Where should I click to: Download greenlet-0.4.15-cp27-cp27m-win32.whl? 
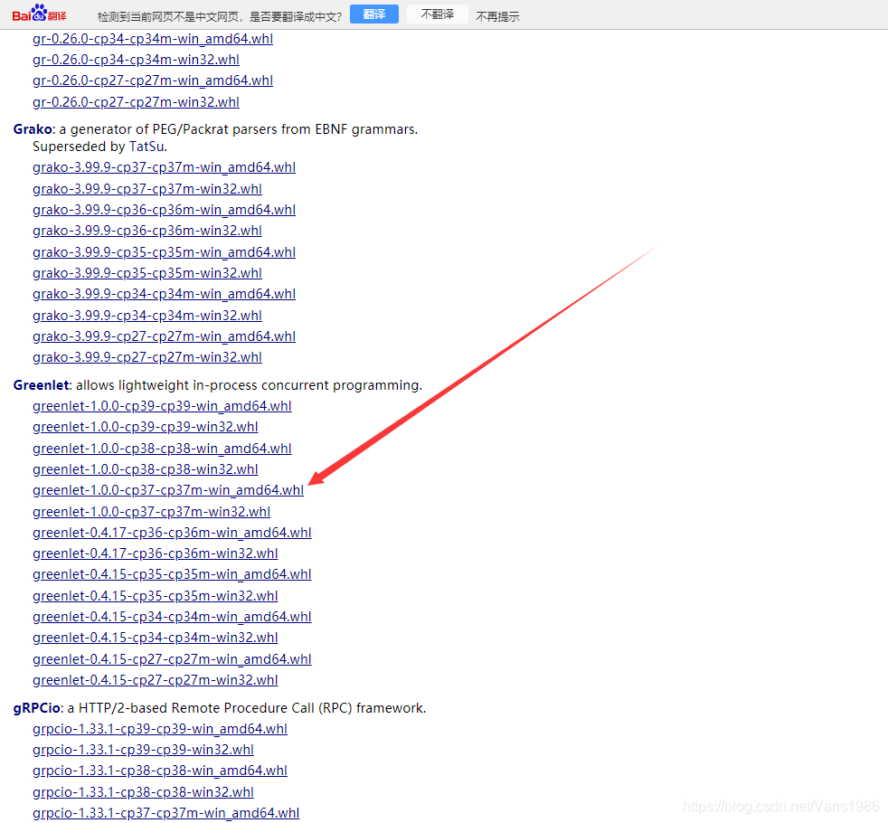pos(156,681)
